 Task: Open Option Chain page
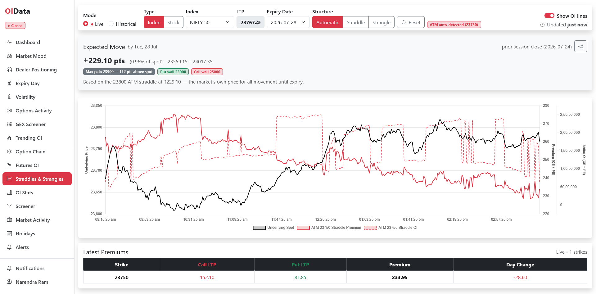37,152
